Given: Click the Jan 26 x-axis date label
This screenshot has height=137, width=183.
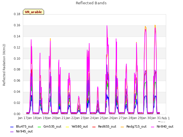Looking at the screenshot, I should (x=108, y=118).
